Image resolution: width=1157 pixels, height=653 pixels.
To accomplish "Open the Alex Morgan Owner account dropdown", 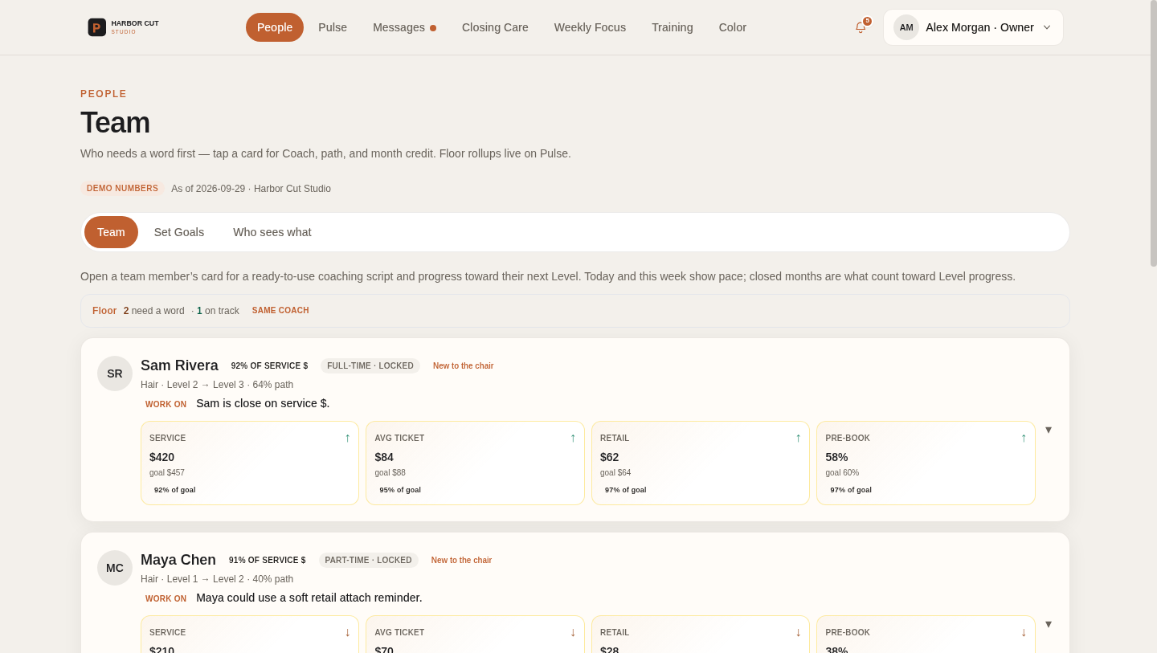I will point(973,27).
